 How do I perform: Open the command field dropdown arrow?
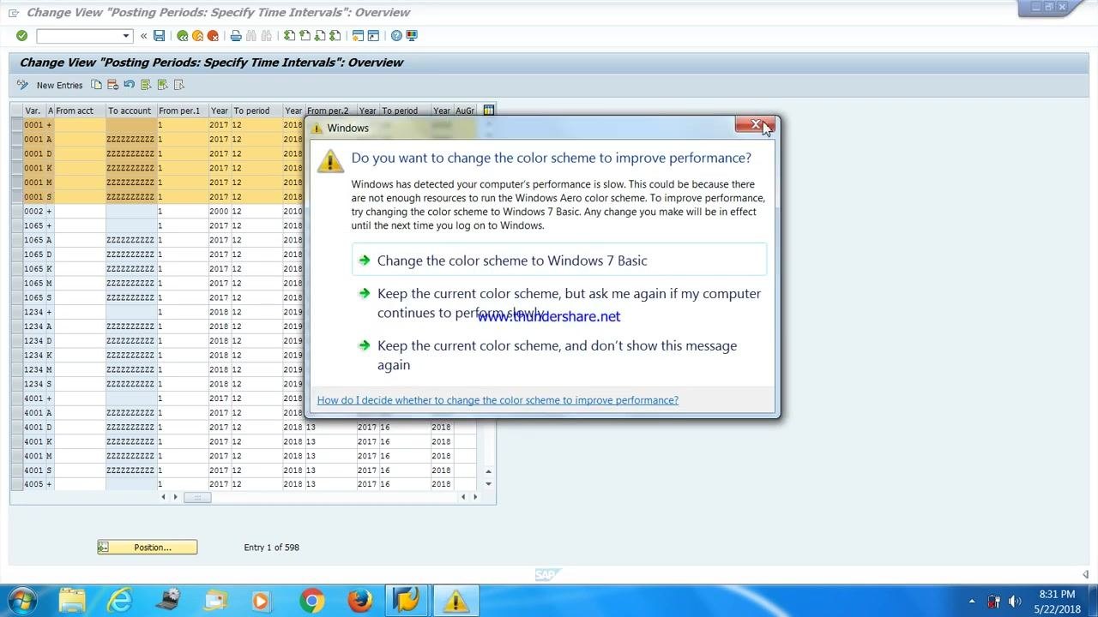(126, 35)
